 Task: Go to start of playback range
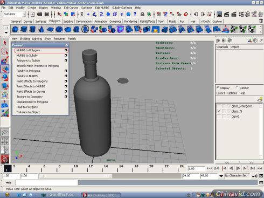[x=210, y=168]
